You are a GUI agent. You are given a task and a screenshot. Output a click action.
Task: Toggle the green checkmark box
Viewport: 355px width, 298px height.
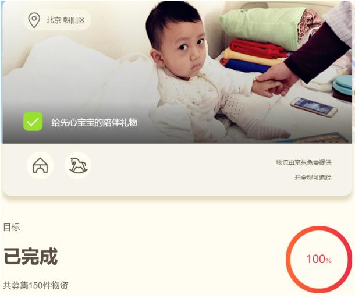point(33,122)
